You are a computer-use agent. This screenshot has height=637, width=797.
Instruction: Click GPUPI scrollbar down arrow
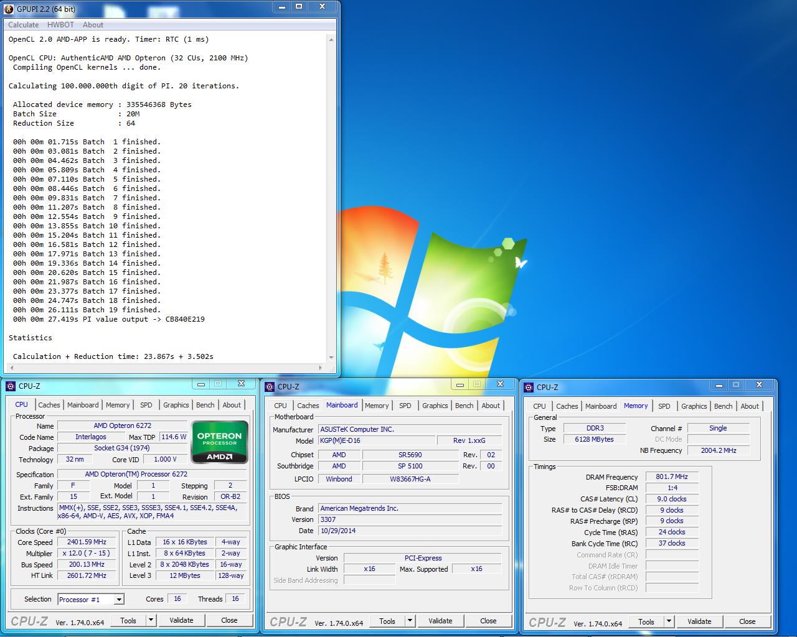(331, 357)
